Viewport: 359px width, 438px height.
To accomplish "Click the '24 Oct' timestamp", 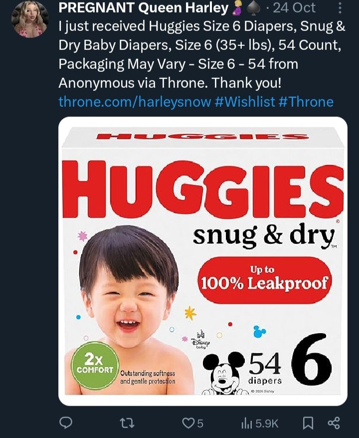I will (294, 8).
